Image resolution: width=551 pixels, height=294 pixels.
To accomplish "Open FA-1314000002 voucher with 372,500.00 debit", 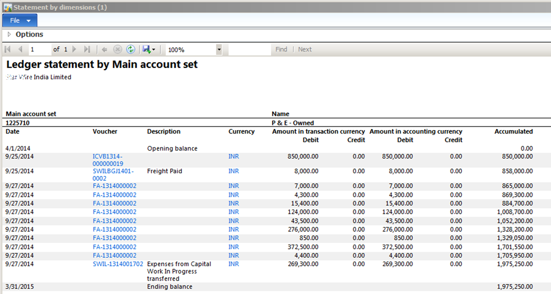I will 115,247.
